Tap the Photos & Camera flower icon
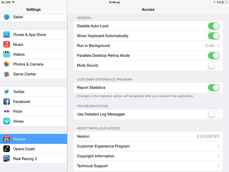The width and height of the screenshot is (229, 172). 7,64
